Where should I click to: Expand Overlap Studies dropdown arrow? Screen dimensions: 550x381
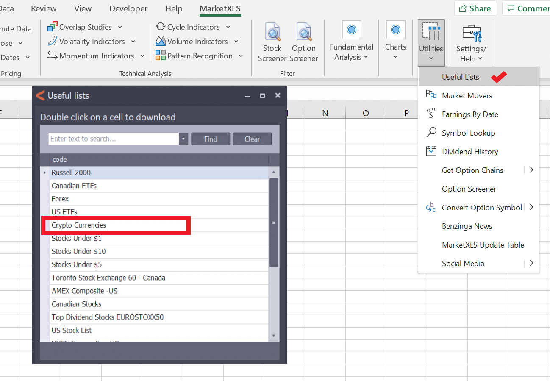(120, 27)
